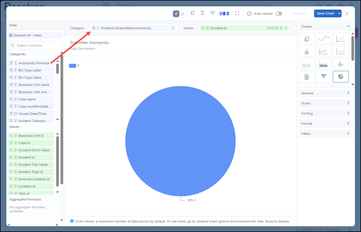
Task: Click the sigma formula icon in toolbar
Action: (x=203, y=13)
